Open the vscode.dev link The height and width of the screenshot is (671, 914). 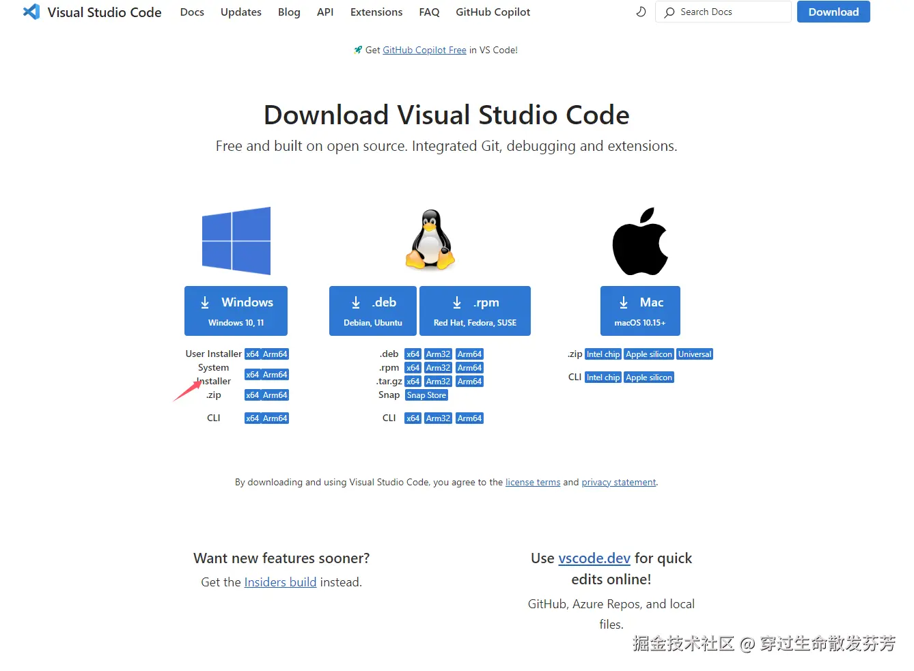pos(594,558)
